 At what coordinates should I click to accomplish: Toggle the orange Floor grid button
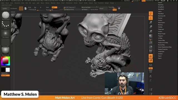point(151,56)
